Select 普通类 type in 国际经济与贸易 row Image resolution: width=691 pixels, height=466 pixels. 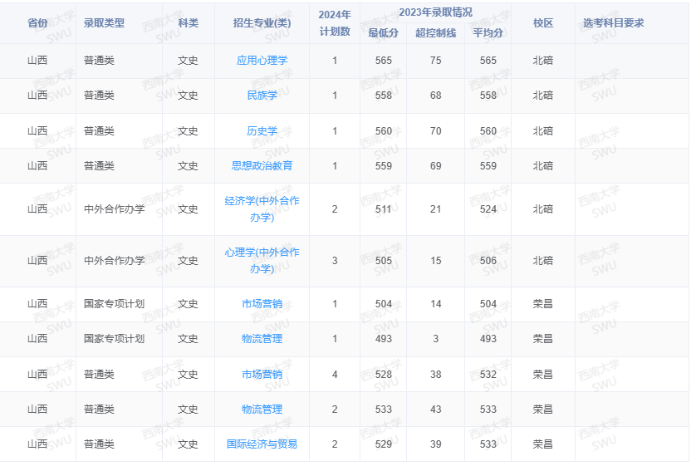tap(99, 444)
